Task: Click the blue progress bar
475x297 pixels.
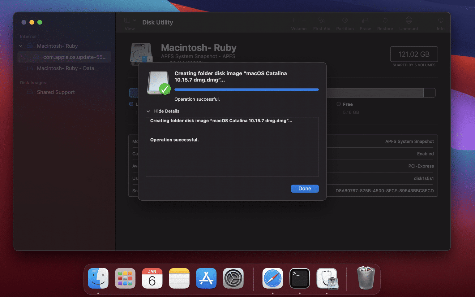Action: coord(246,90)
